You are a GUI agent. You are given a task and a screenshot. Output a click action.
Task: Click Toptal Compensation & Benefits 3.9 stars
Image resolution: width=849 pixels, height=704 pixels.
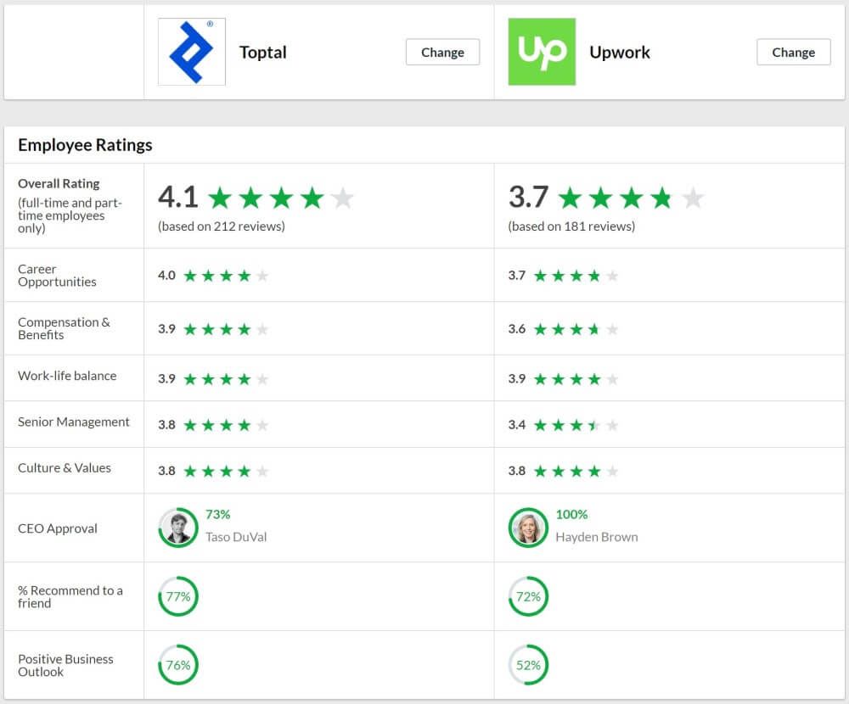pyautogui.click(x=227, y=329)
